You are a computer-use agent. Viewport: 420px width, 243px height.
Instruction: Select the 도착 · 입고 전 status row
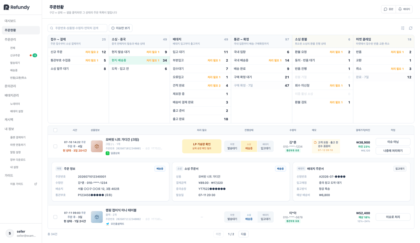[139, 69]
